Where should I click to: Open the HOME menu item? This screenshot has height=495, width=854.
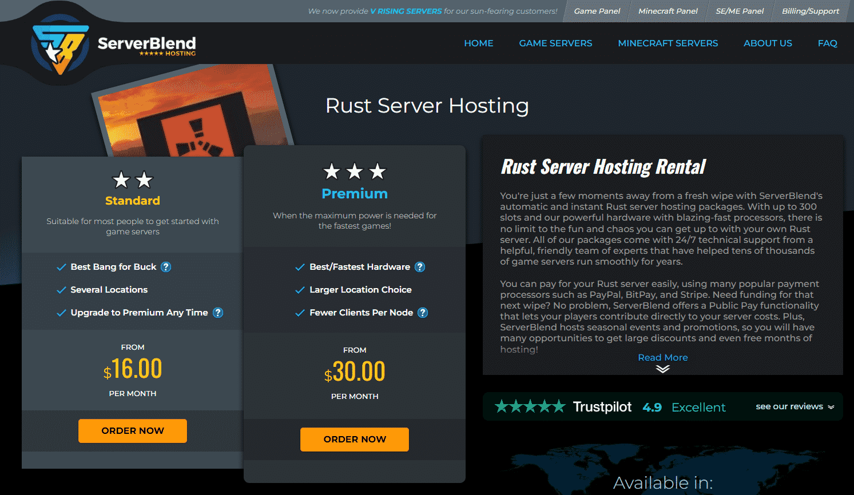pos(479,43)
